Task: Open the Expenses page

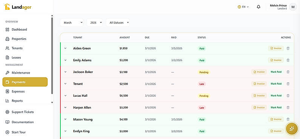Action: coord(25,91)
